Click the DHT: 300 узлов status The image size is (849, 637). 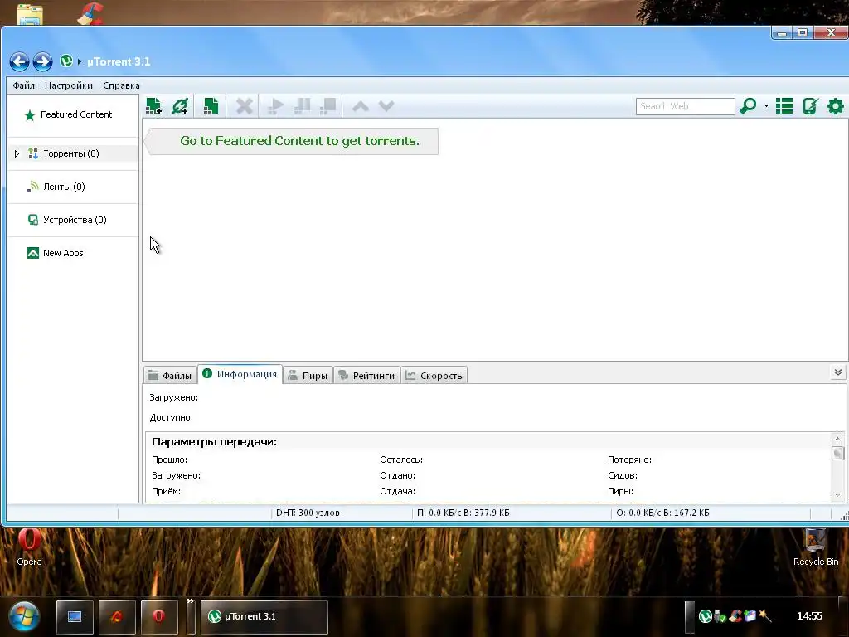pos(308,513)
